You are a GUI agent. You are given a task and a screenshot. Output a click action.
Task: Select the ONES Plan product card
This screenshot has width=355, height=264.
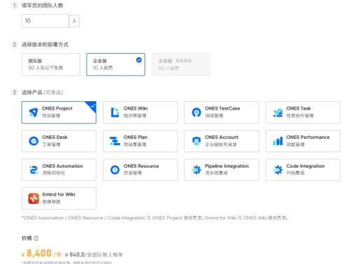[140, 141]
